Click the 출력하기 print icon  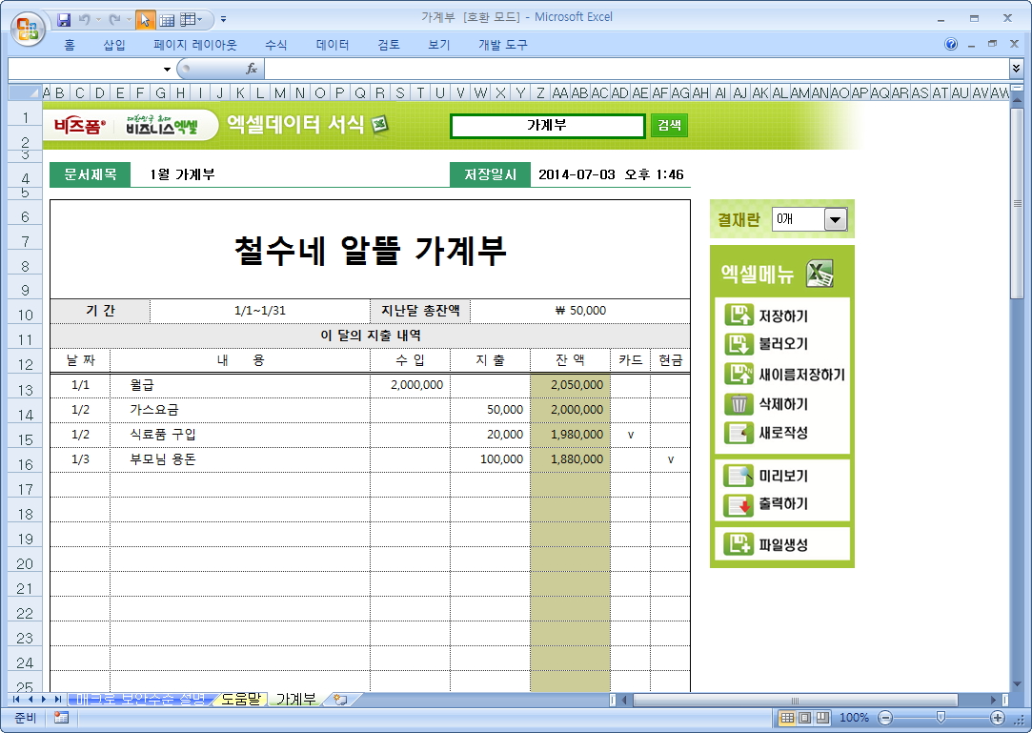(739, 504)
